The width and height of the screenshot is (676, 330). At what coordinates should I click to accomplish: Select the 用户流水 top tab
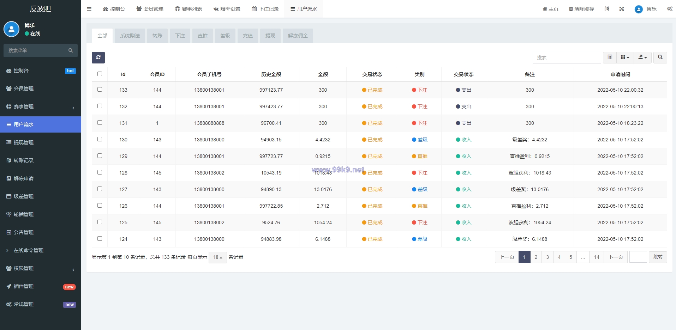304,9
